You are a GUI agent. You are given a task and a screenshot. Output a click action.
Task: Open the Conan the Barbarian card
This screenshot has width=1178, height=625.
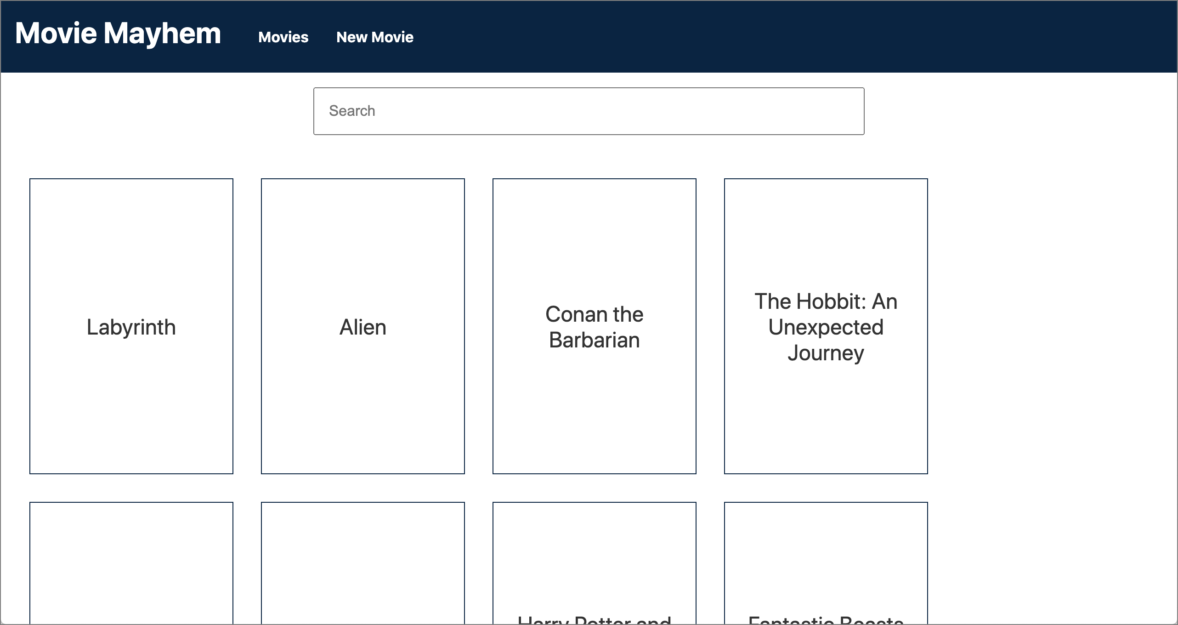[x=595, y=326]
